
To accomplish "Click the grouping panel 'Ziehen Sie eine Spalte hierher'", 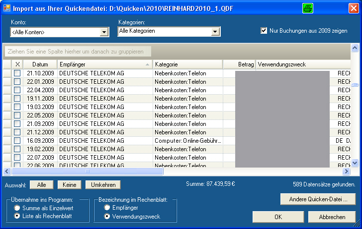I will [78, 52].
